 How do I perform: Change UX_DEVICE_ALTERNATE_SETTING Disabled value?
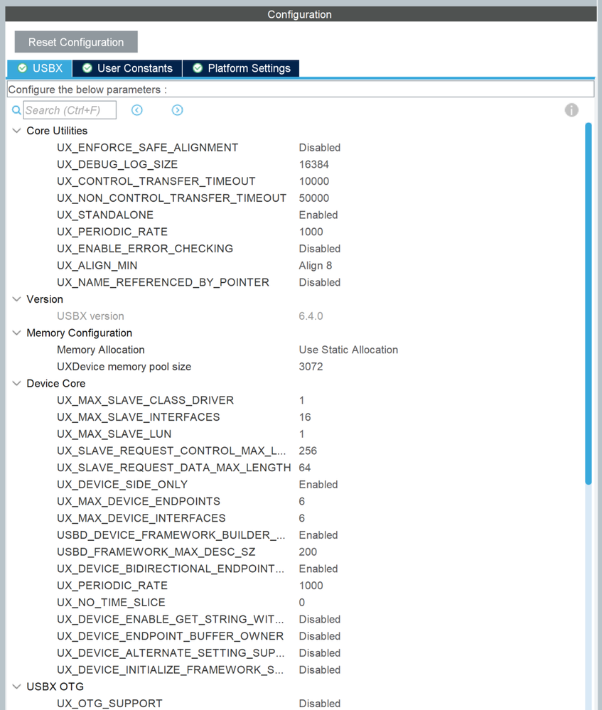pos(319,653)
